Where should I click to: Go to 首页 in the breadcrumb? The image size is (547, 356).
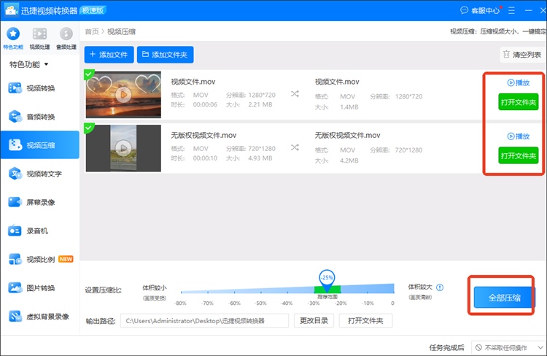92,31
